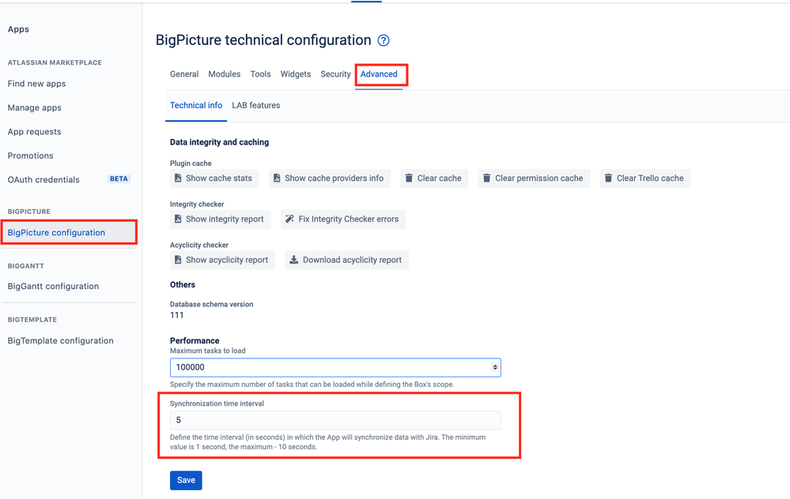Image resolution: width=790 pixels, height=499 pixels.
Task: Click the Data integrity and caching heading
Action: click(x=219, y=142)
